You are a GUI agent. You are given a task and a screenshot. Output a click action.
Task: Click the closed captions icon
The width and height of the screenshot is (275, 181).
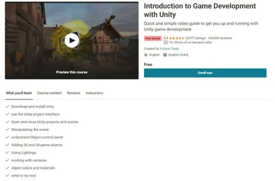(165, 55)
